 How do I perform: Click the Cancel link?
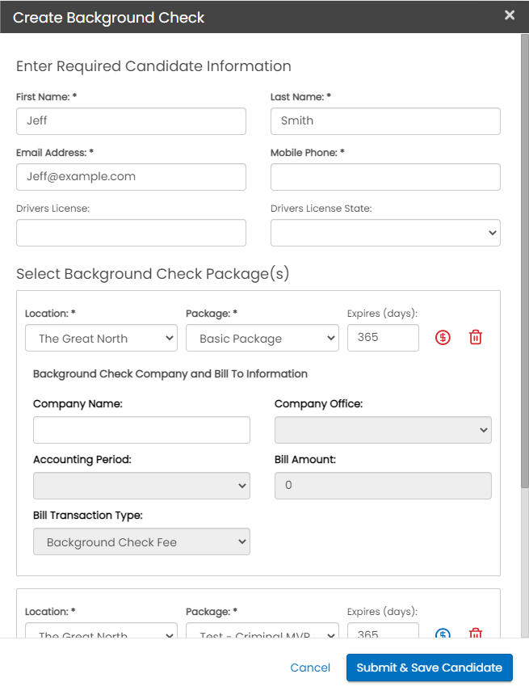[x=310, y=668]
